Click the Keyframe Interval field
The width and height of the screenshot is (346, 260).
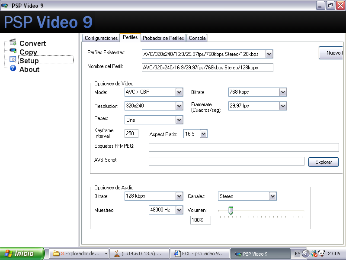[131, 133]
